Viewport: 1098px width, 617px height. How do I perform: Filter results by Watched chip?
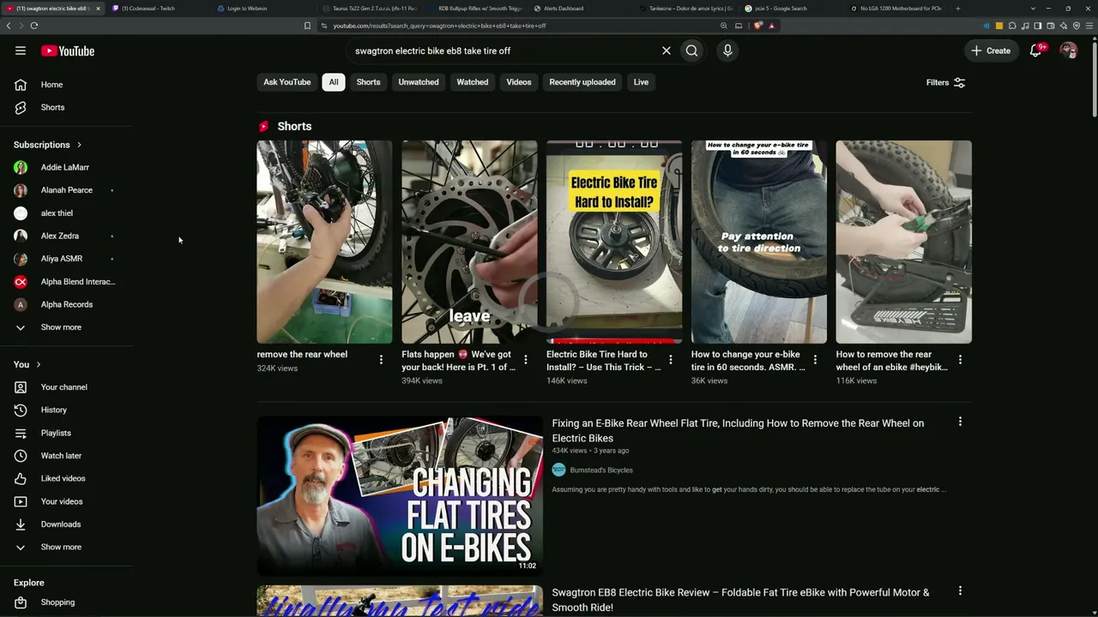click(473, 82)
